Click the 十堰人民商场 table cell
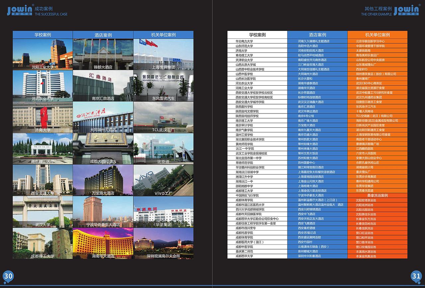 pos(378,111)
